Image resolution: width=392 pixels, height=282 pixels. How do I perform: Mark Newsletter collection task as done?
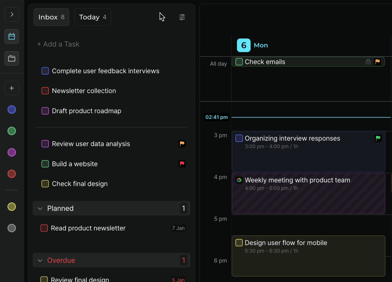(x=45, y=91)
